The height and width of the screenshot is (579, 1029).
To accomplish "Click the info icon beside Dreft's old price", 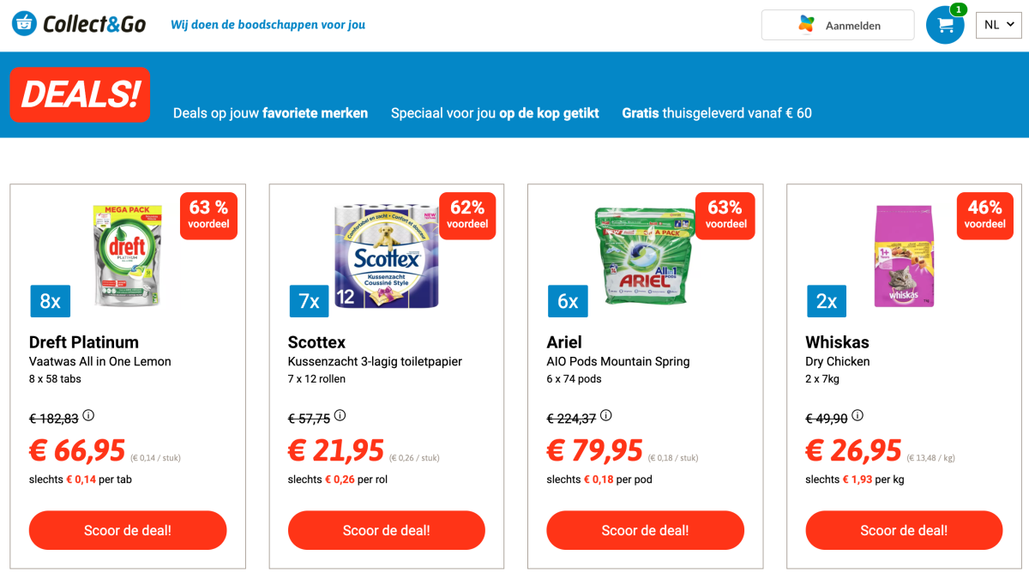I will pos(88,416).
